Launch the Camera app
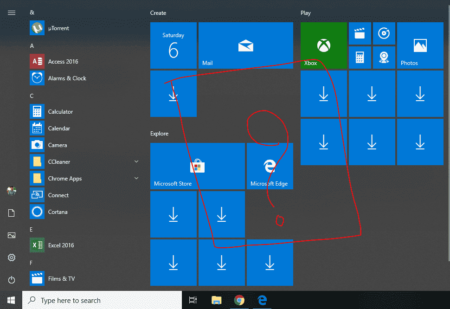 point(85,145)
